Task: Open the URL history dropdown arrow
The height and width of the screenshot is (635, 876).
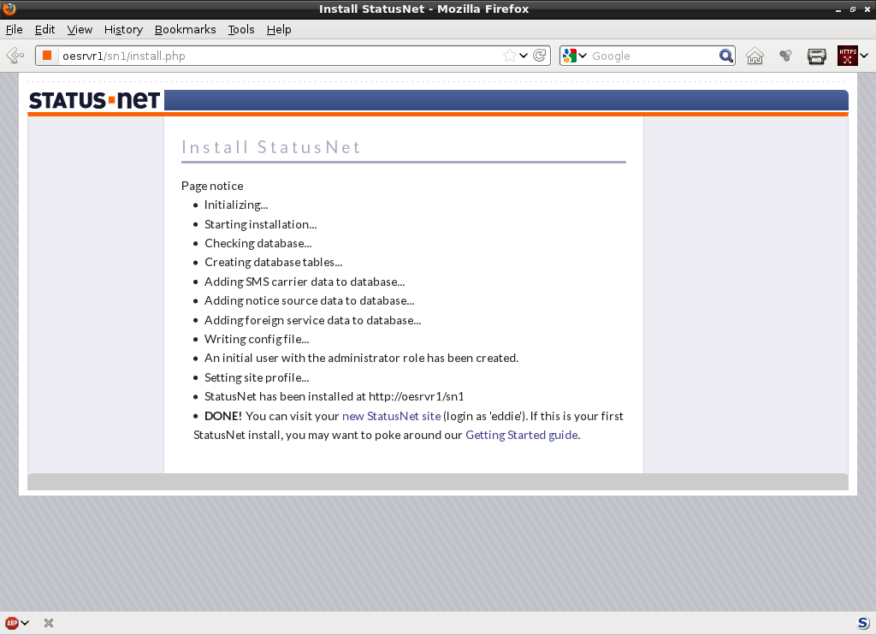Action: pos(524,56)
